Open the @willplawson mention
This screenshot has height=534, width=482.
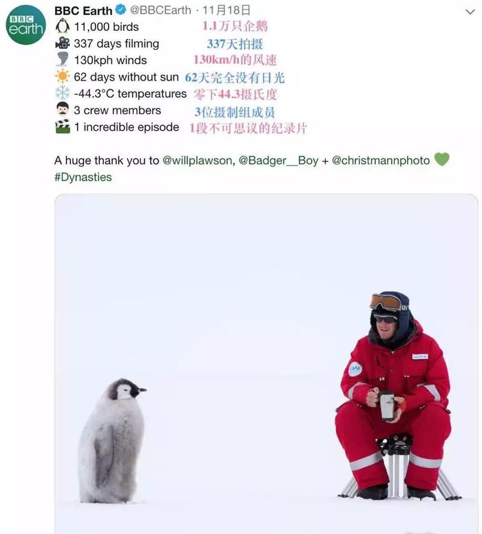197,160
